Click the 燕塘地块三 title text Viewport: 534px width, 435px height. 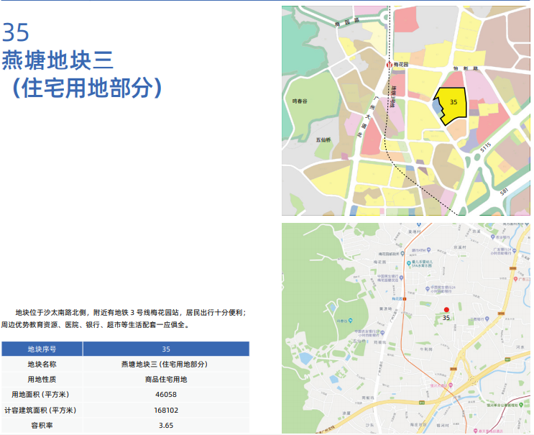click(x=57, y=61)
